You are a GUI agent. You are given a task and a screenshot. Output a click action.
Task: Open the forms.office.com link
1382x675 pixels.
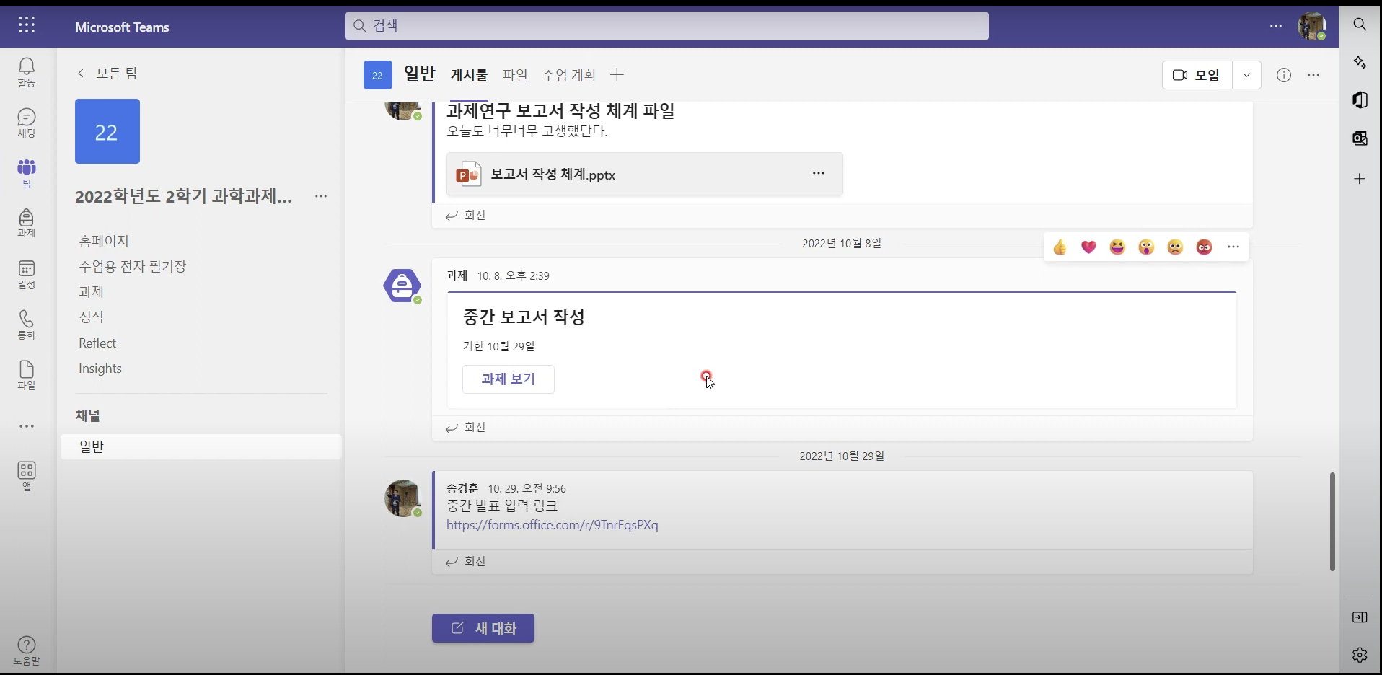[x=552, y=525]
